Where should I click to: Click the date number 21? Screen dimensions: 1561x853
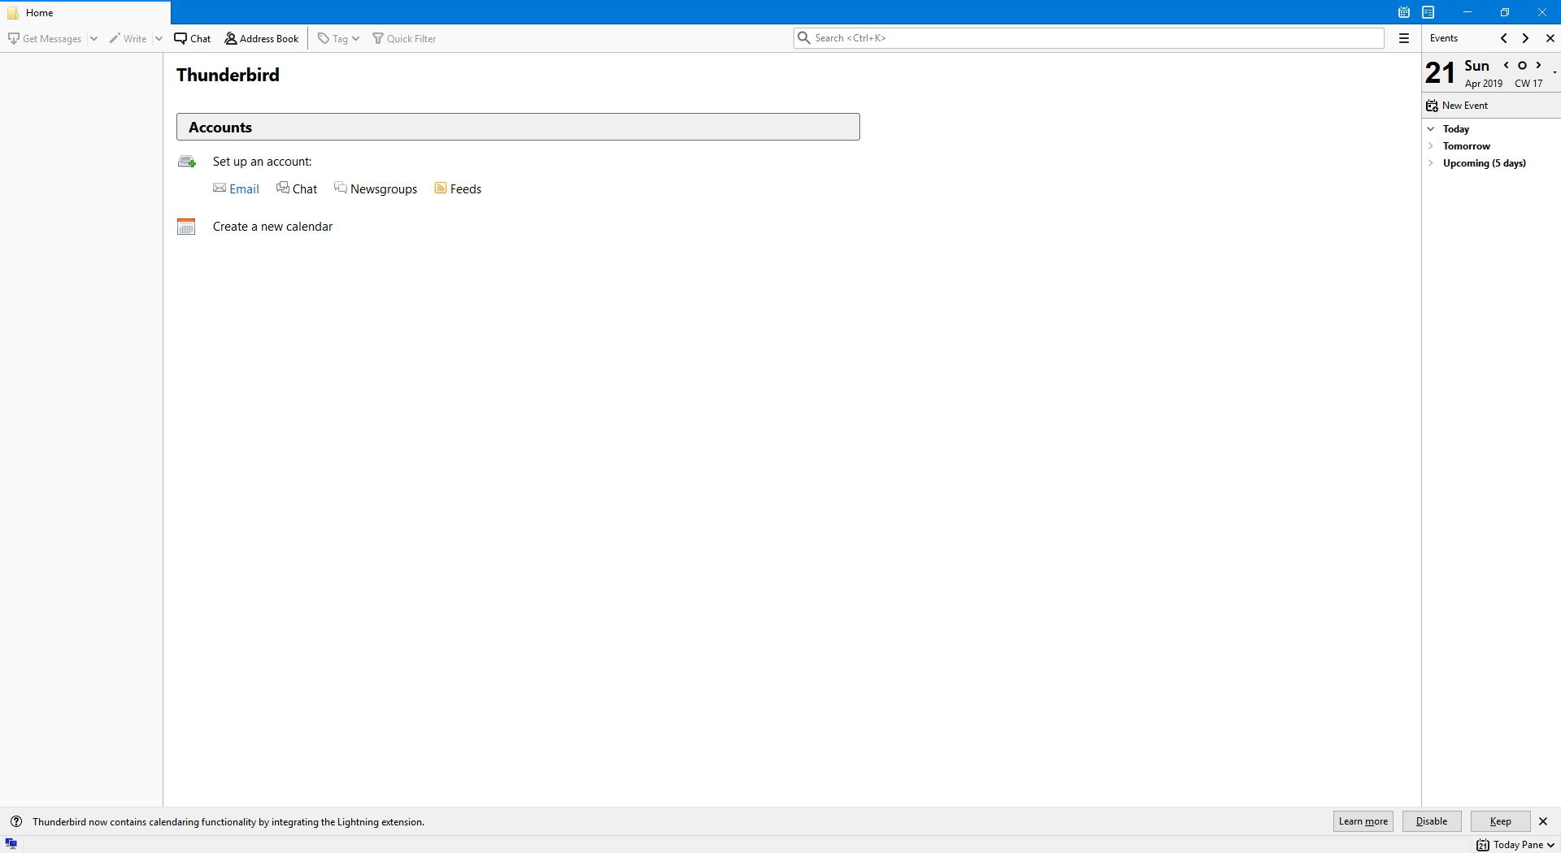tap(1440, 73)
